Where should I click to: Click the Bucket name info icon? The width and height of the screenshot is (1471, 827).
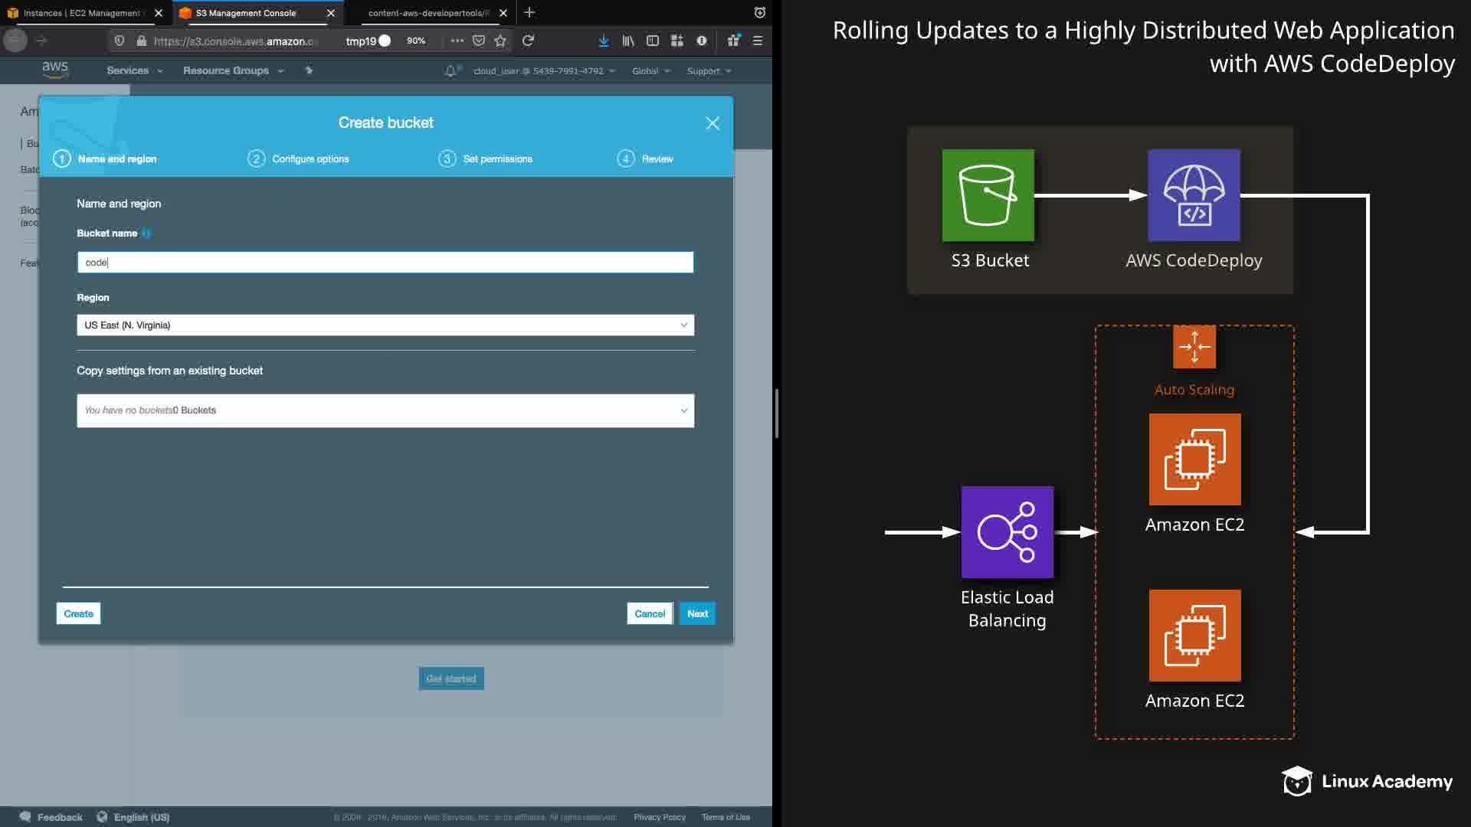[x=146, y=234]
